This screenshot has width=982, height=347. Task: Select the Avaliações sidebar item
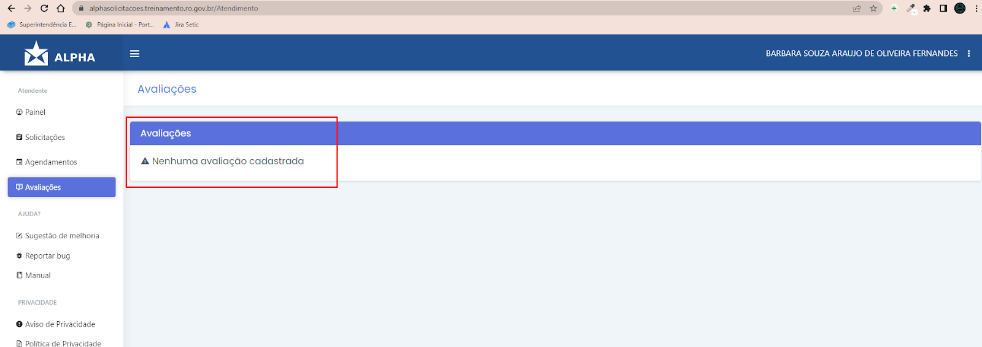click(61, 187)
